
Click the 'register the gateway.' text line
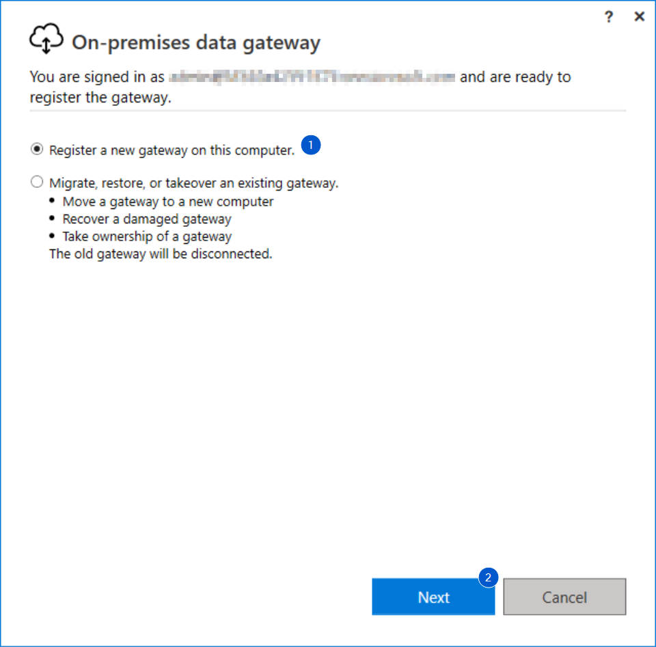(x=100, y=98)
